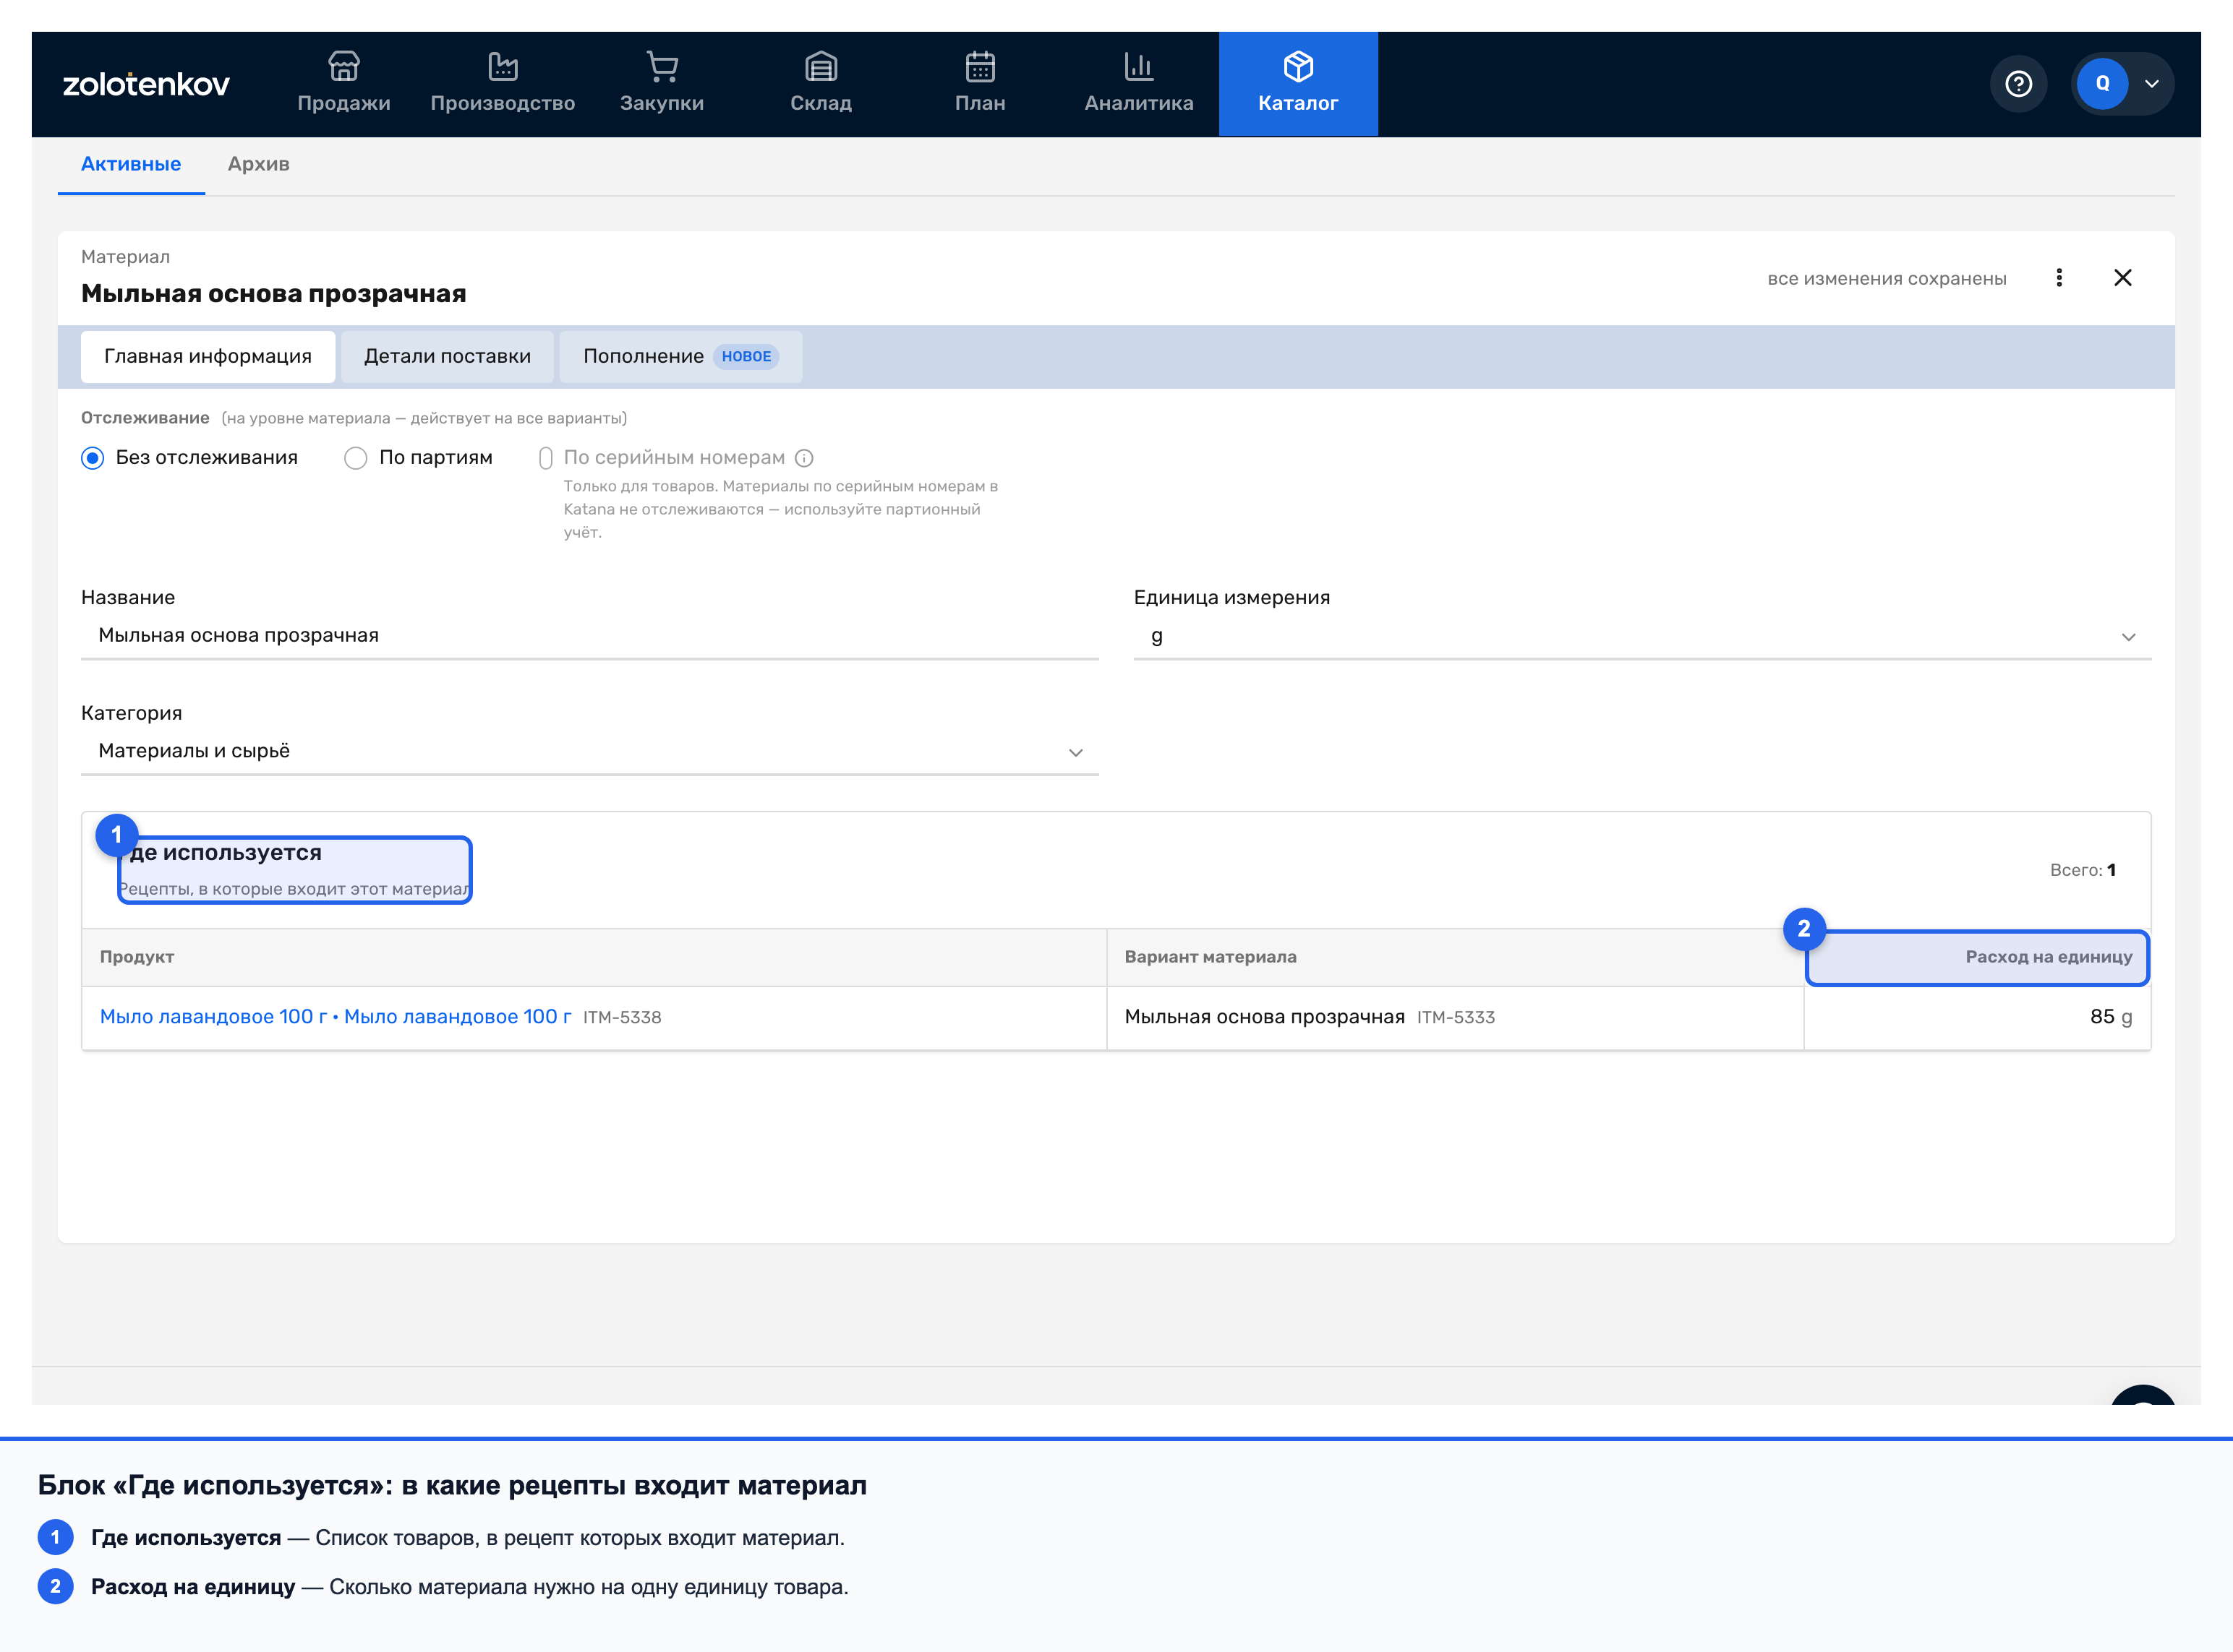Open the Единица измерения dropdown
The height and width of the screenshot is (1652, 2233).
pos(1641,636)
